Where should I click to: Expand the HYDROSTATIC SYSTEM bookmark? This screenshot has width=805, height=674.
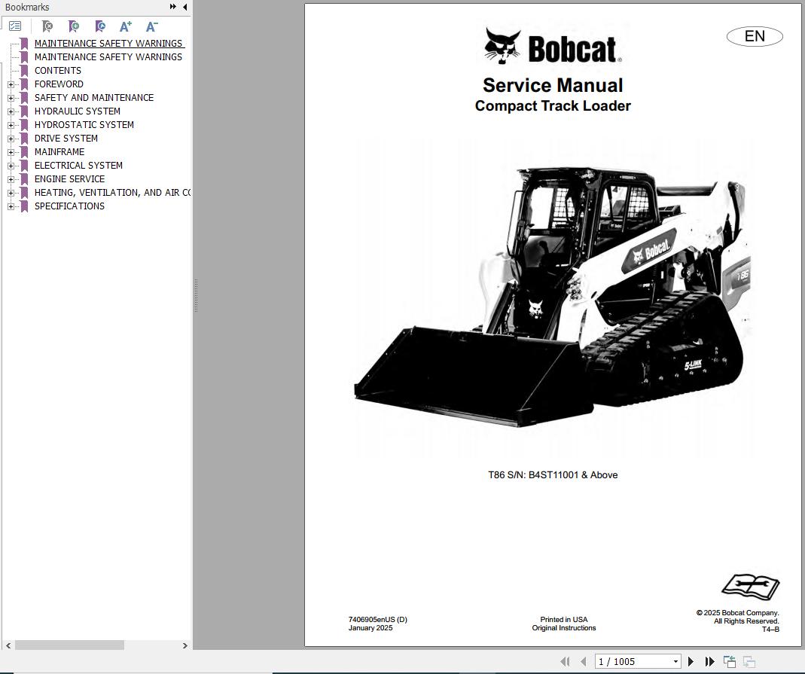coord(11,125)
